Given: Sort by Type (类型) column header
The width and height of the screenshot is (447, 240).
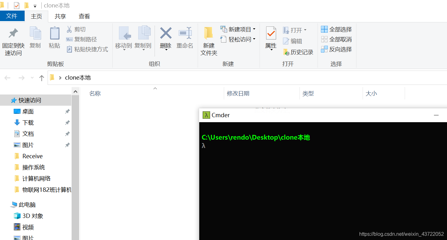Looking at the screenshot, I should click(308, 94).
